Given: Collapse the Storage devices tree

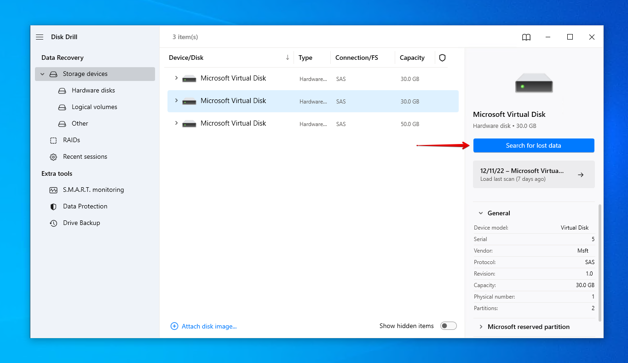Looking at the screenshot, I should 42,74.
